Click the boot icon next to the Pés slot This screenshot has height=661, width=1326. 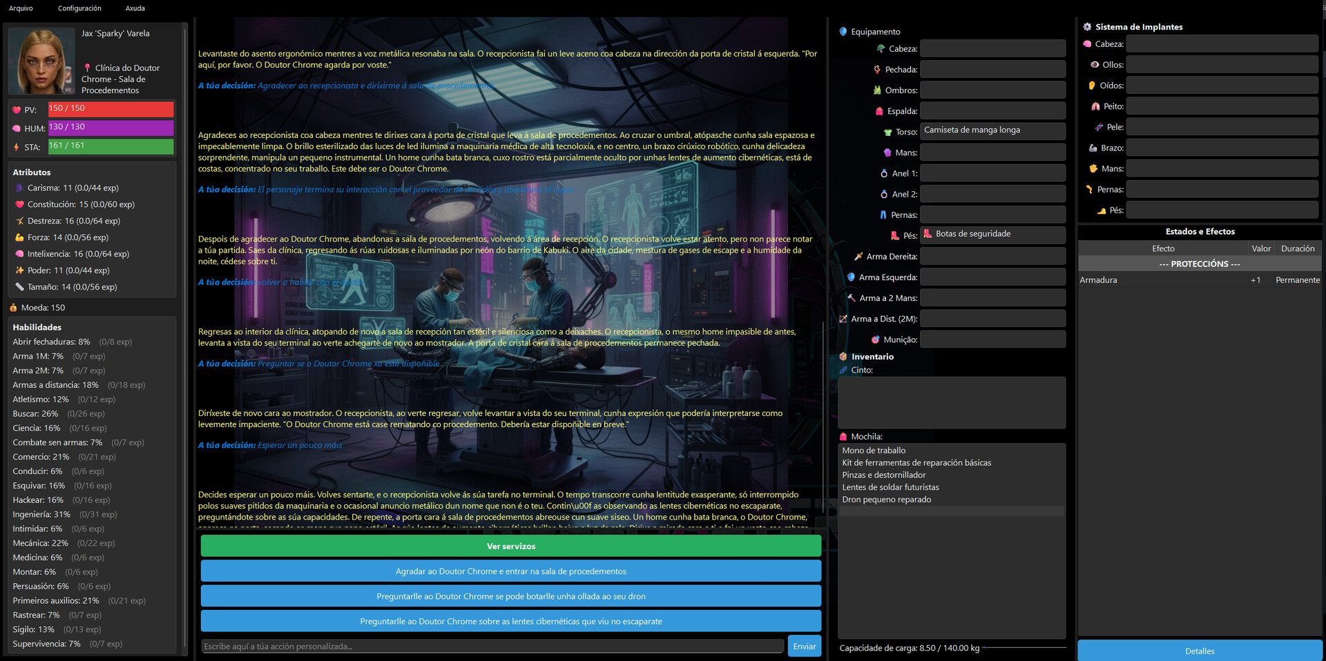click(x=1104, y=210)
